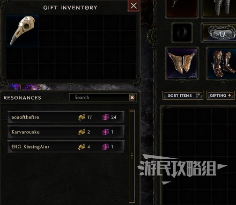Screen dimensions: 236x205
Task: Click the purple resonance icon for EHG_KissingAiur
Action: [x=105, y=146]
